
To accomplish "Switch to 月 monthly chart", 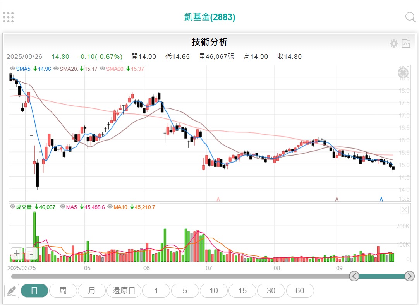I will (x=92, y=291).
